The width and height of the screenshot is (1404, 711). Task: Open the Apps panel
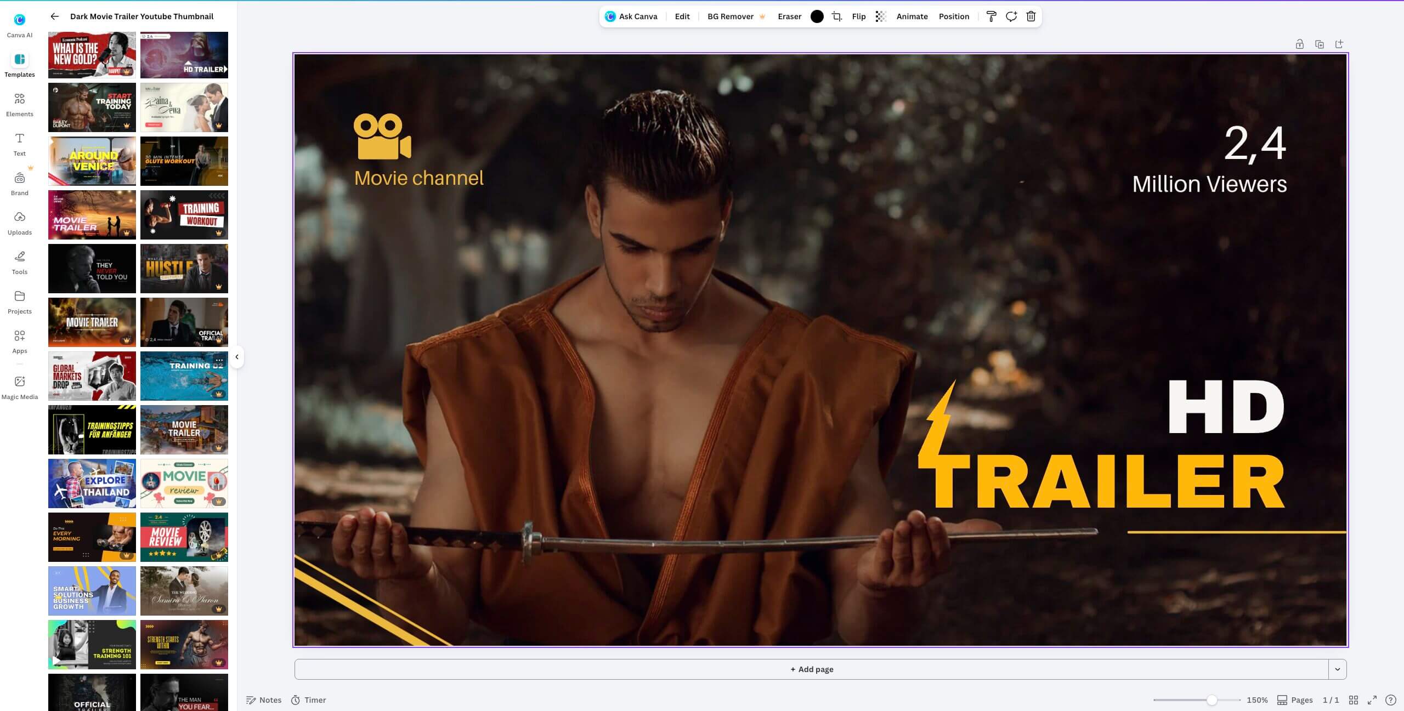click(20, 341)
